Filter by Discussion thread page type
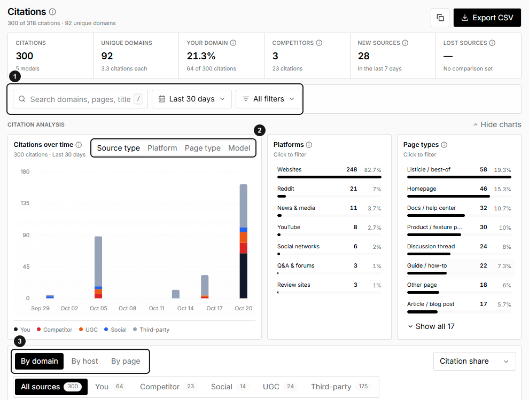Viewport: 529px width, 400px height. point(459,249)
